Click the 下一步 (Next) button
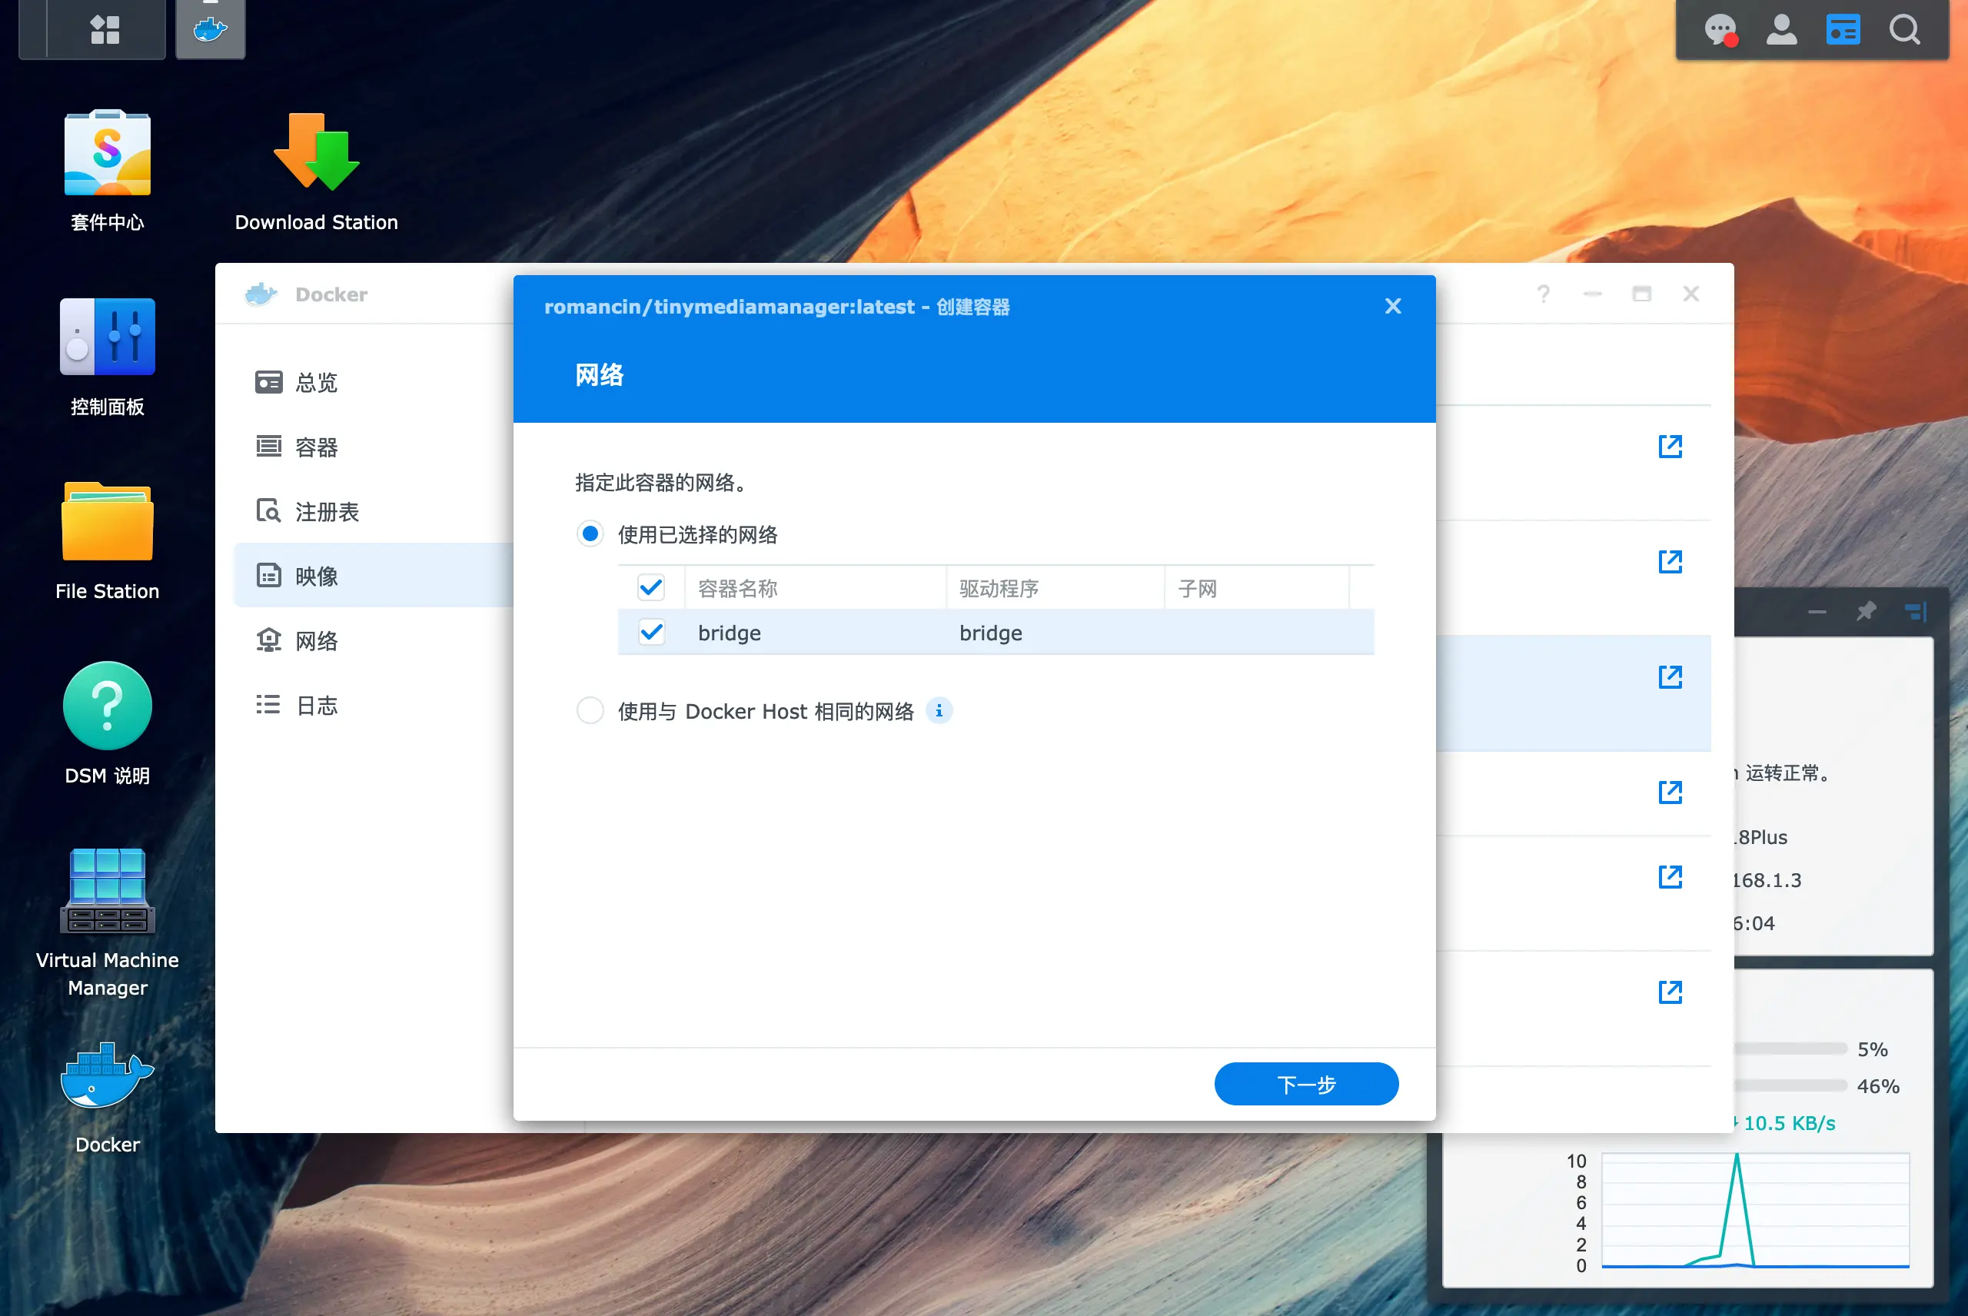This screenshot has height=1316, width=1968. 1306,1085
